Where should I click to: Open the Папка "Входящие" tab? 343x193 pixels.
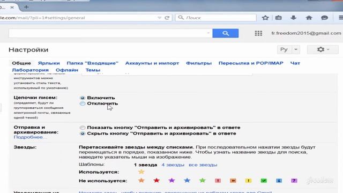(93, 63)
